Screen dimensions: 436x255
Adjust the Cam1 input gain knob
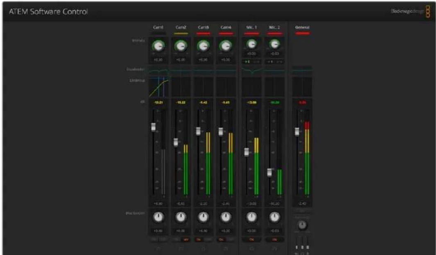coord(158,46)
